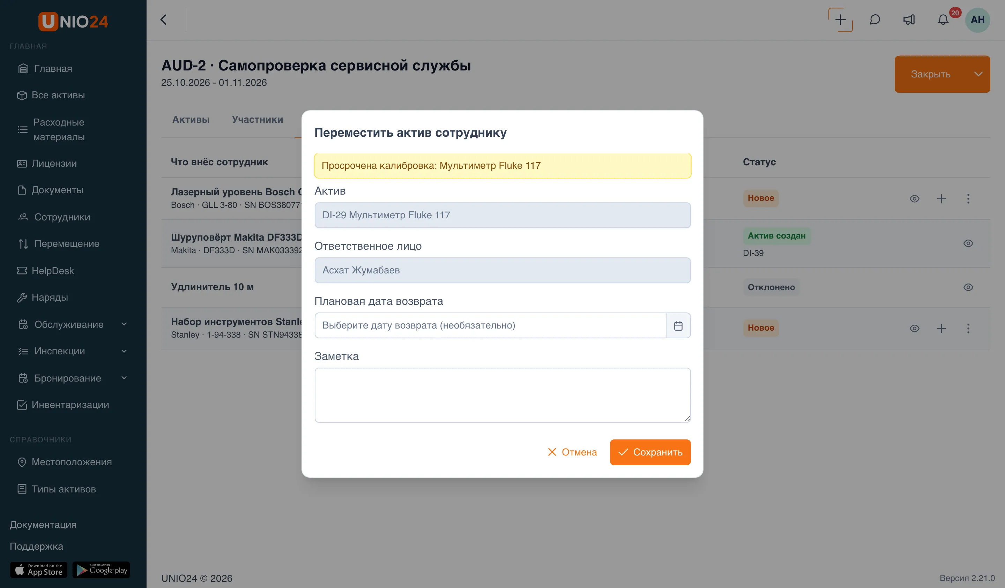Switch to the Активы tab

coord(191,120)
